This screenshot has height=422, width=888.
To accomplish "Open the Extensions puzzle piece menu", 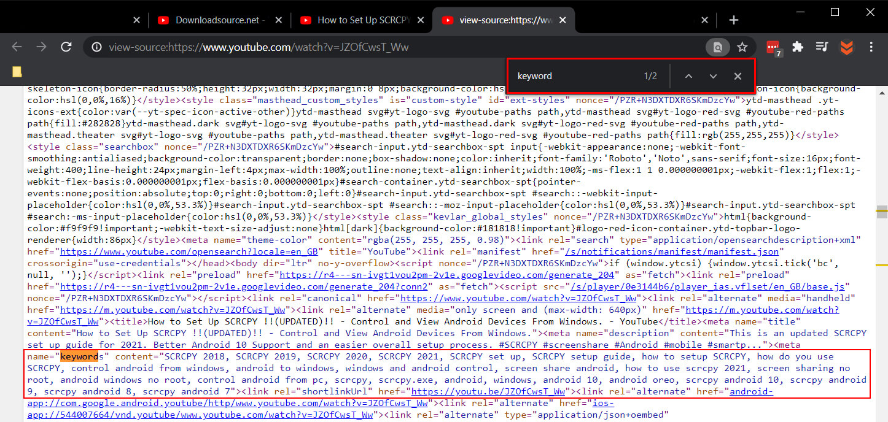I will pyautogui.click(x=798, y=47).
